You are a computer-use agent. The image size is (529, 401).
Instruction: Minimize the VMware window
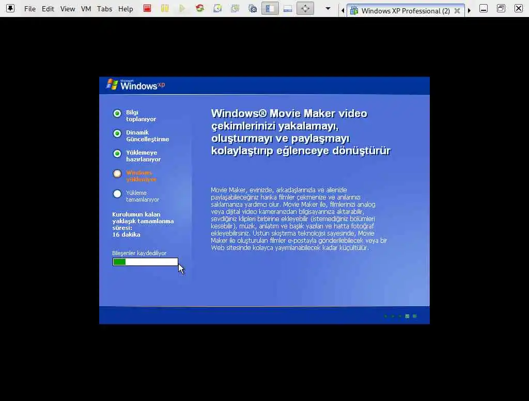tap(484, 8)
